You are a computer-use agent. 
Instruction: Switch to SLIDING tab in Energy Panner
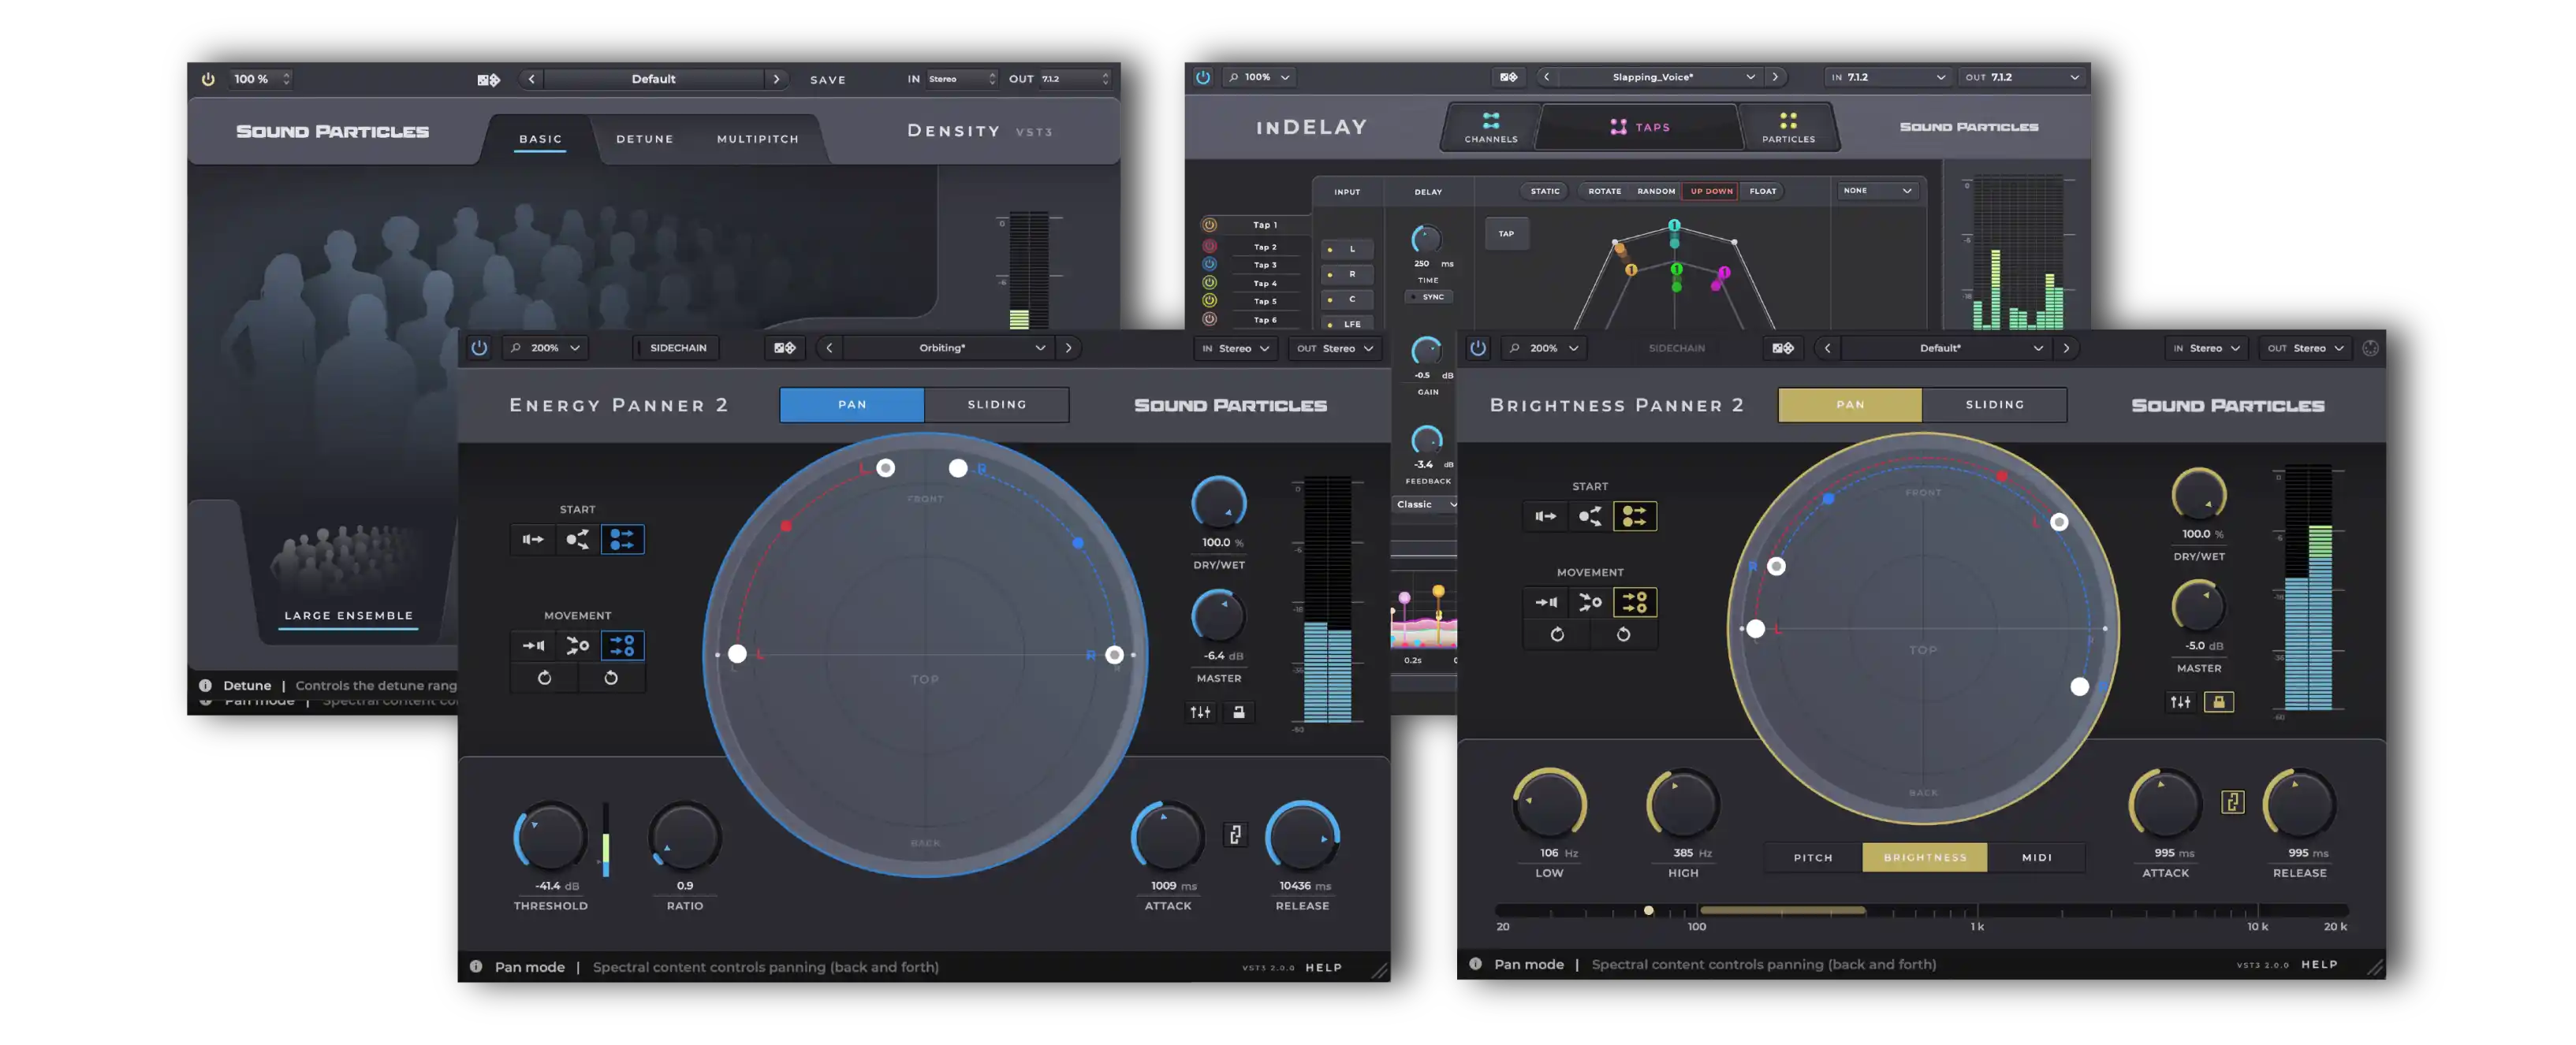996,404
